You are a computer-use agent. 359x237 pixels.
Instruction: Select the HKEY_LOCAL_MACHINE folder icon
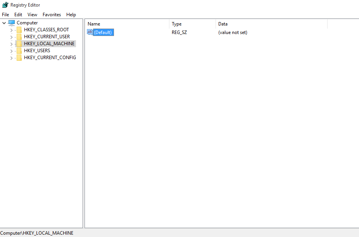[19, 43]
